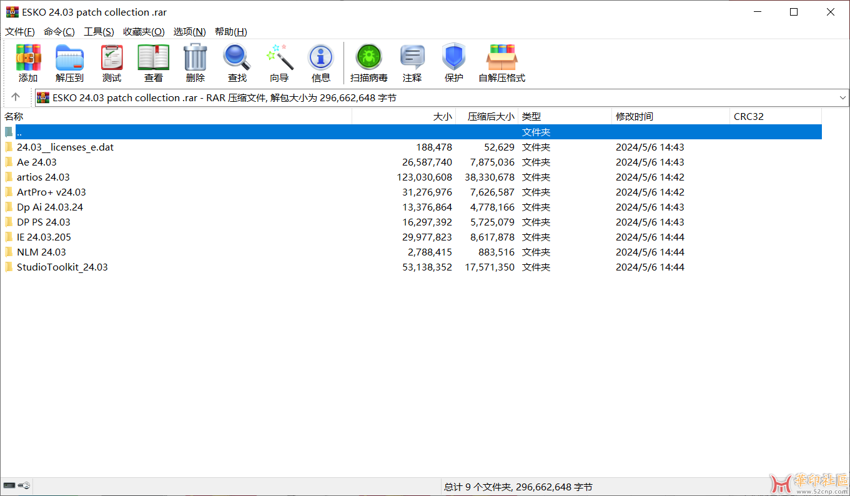
Task: Click folder icon of NLM 24.03
Action: pyautogui.click(x=9, y=252)
